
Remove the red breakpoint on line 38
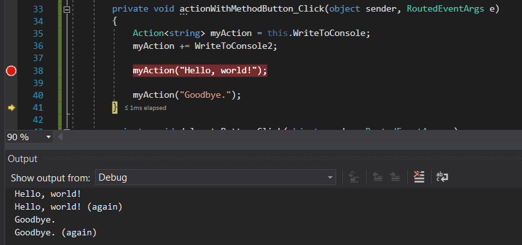click(x=12, y=71)
